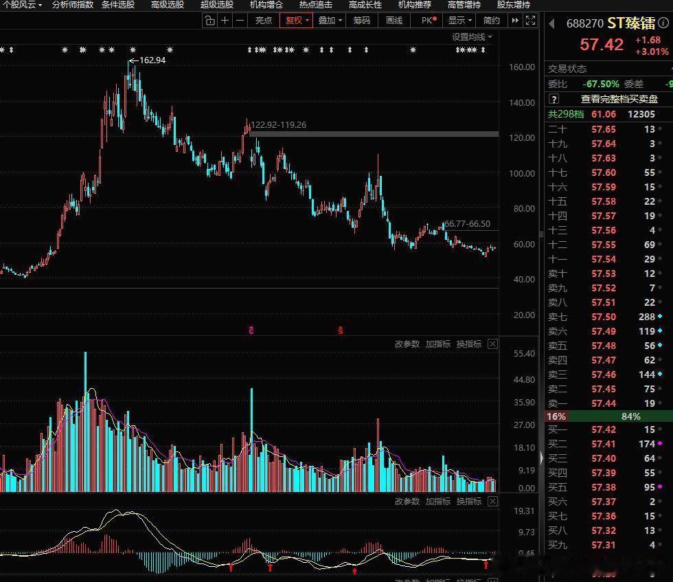This screenshot has height=582, width=673.
Task: Open the info icon next to ST臻镭
Action: pyautogui.click(x=663, y=23)
